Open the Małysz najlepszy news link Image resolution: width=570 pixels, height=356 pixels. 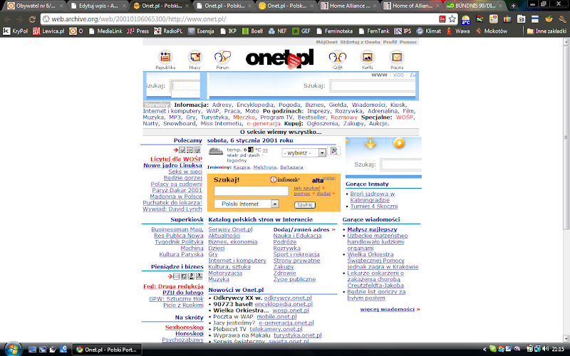tap(372, 229)
